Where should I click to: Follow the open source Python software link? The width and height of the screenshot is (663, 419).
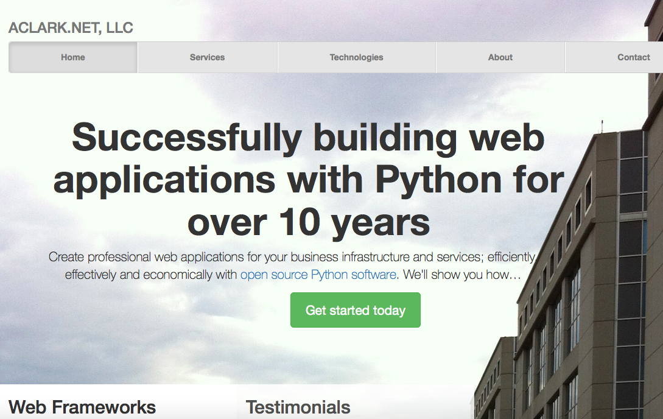[x=318, y=275]
